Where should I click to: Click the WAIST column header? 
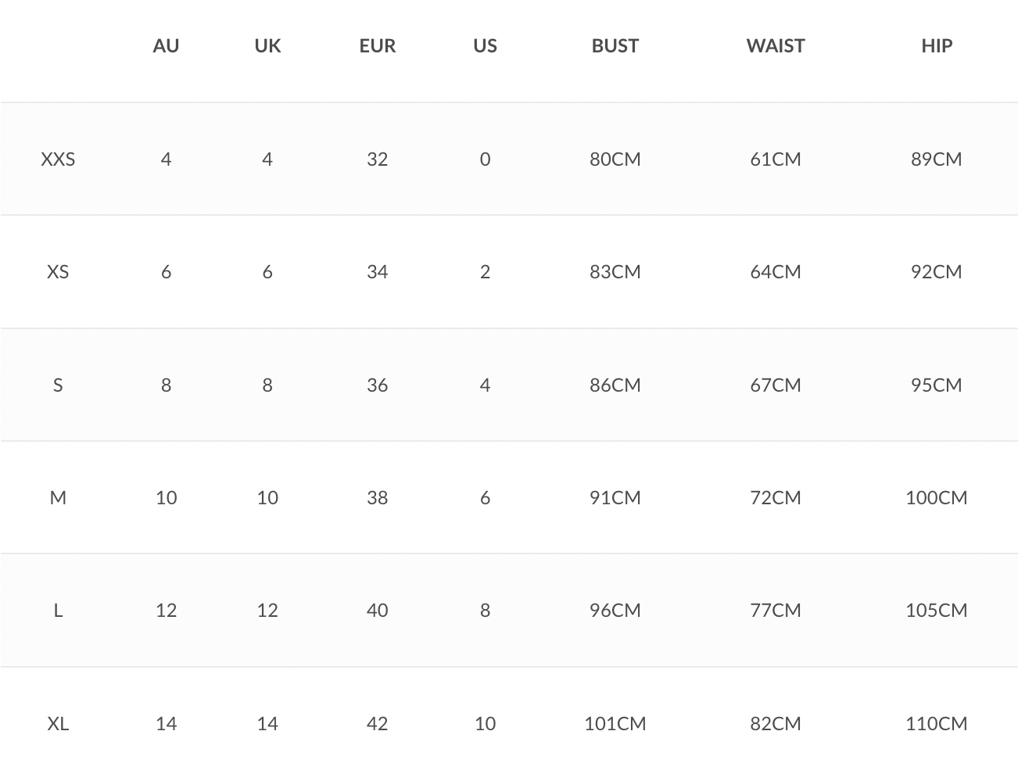coord(775,45)
